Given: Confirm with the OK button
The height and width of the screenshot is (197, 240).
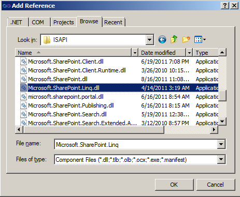Looking at the screenshot, I should (174, 185).
